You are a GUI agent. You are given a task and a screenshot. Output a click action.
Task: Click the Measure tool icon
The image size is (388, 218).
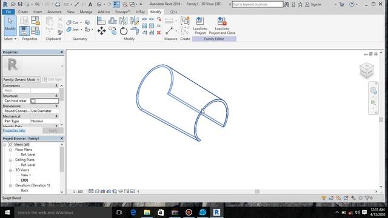pos(169,31)
